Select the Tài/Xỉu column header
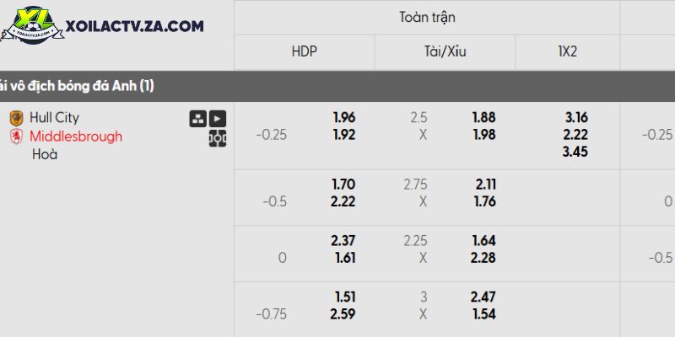 point(445,52)
